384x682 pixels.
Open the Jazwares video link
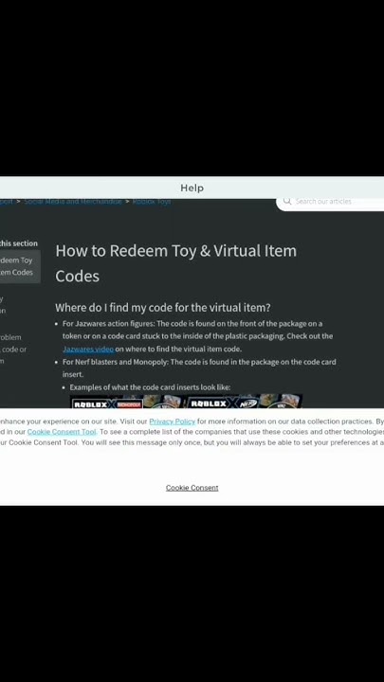[x=88, y=349]
